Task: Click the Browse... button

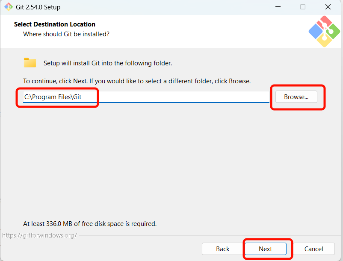Action: [x=296, y=97]
